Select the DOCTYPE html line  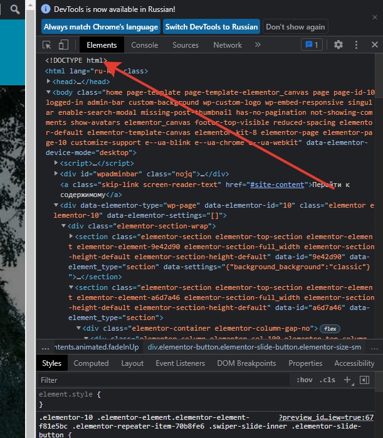point(76,60)
